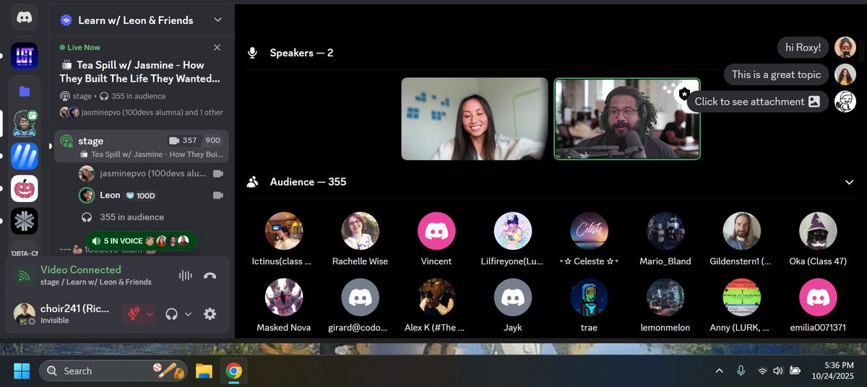Viewport: 867px width, 387px height.
Task: Click moderator badge on Leon's video
Action: (x=684, y=93)
